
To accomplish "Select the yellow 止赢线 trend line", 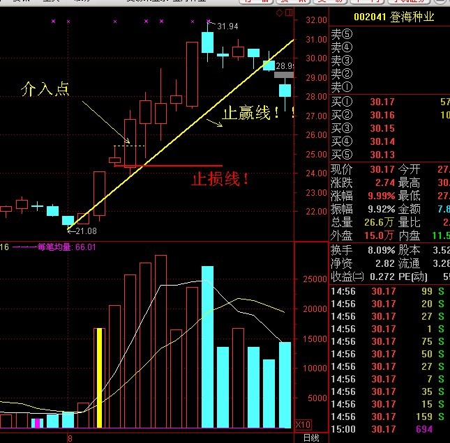I will (181, 134).
